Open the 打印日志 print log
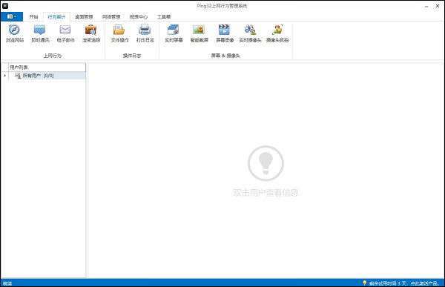This screenshot has height=287, width=445. [145, 33]
